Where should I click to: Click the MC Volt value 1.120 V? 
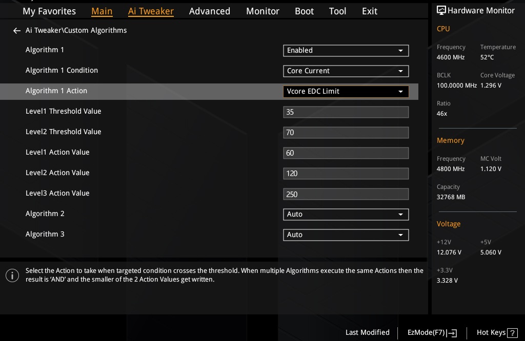pyautogui.click(x=491, y=169)
